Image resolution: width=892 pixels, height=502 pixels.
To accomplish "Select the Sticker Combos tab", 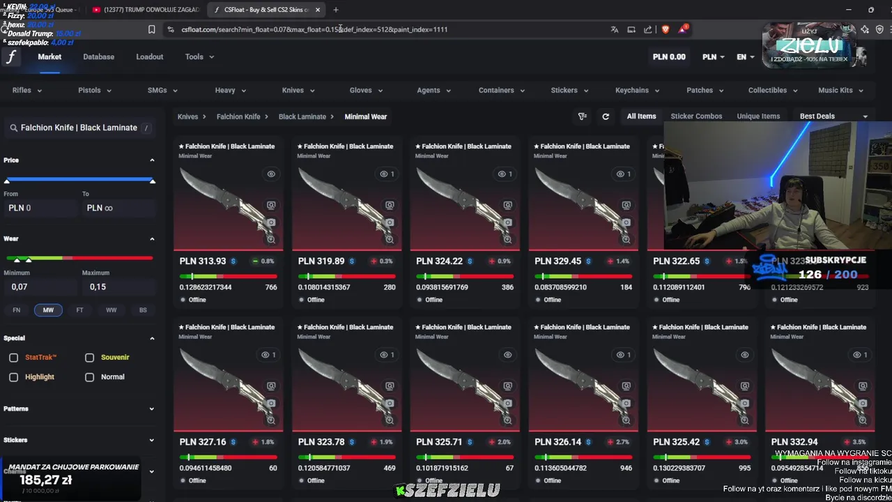I will [x=696, y=116].
